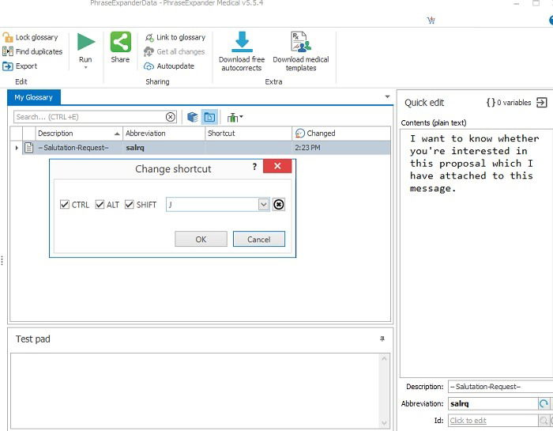
Task: Click the 0 variables braces icon
Action: click(x=491, y=103)
